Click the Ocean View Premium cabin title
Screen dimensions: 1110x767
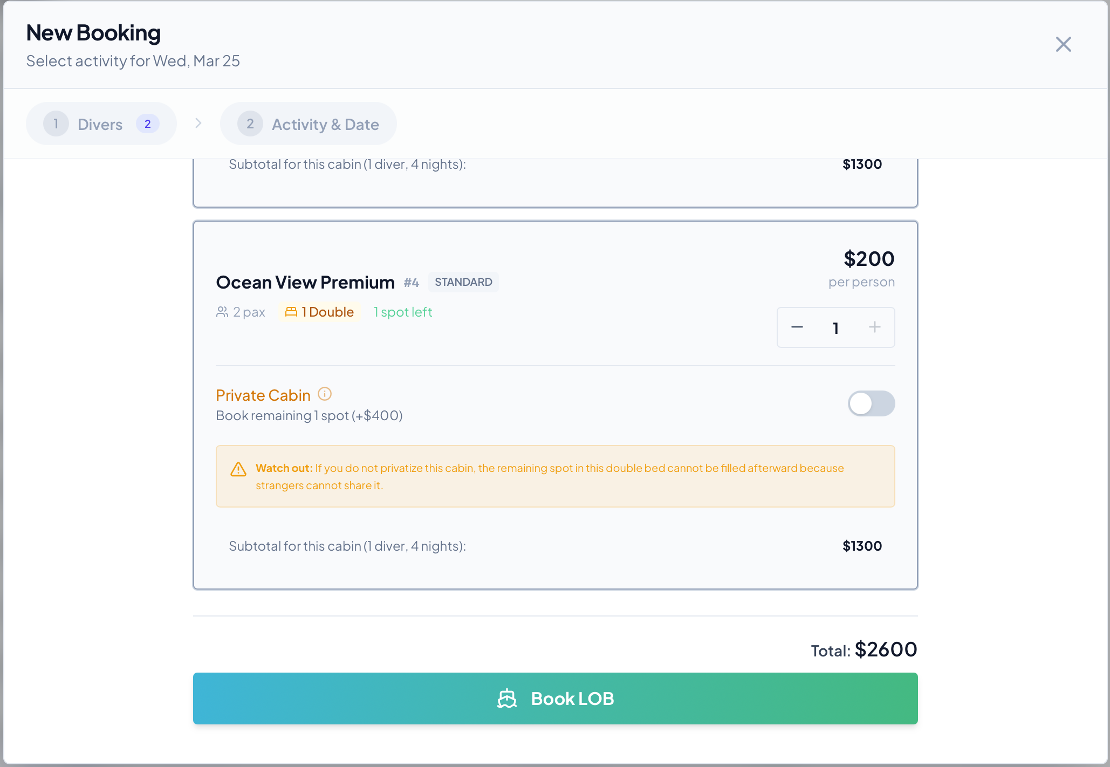[x=305, y=282]
